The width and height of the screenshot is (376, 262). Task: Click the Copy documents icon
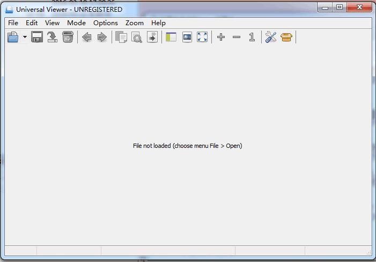coord(121,37)
